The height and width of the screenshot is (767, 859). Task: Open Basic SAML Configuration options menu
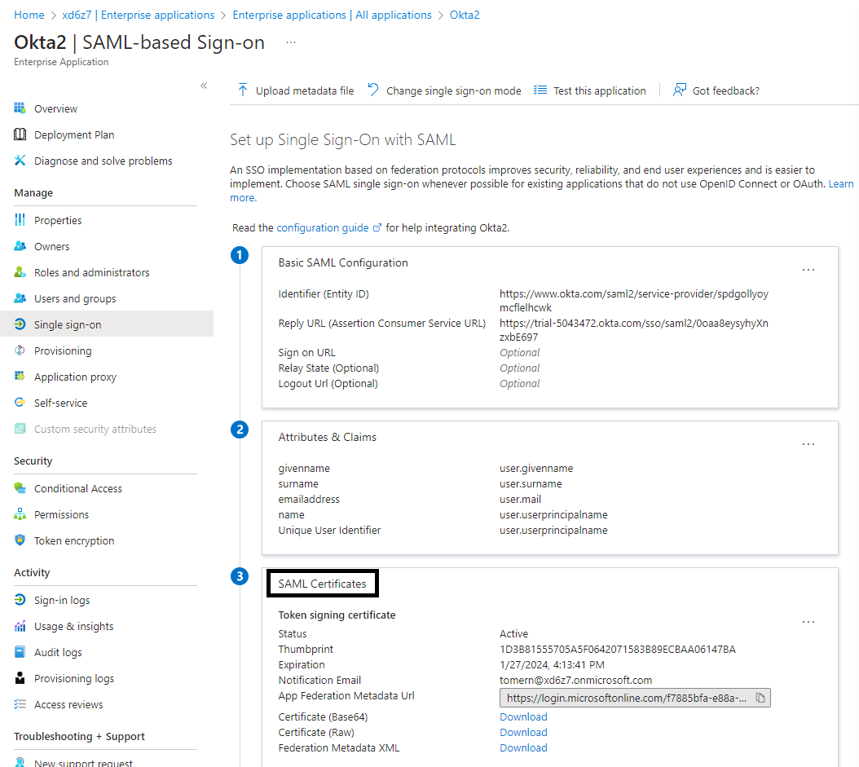point(808,269)
